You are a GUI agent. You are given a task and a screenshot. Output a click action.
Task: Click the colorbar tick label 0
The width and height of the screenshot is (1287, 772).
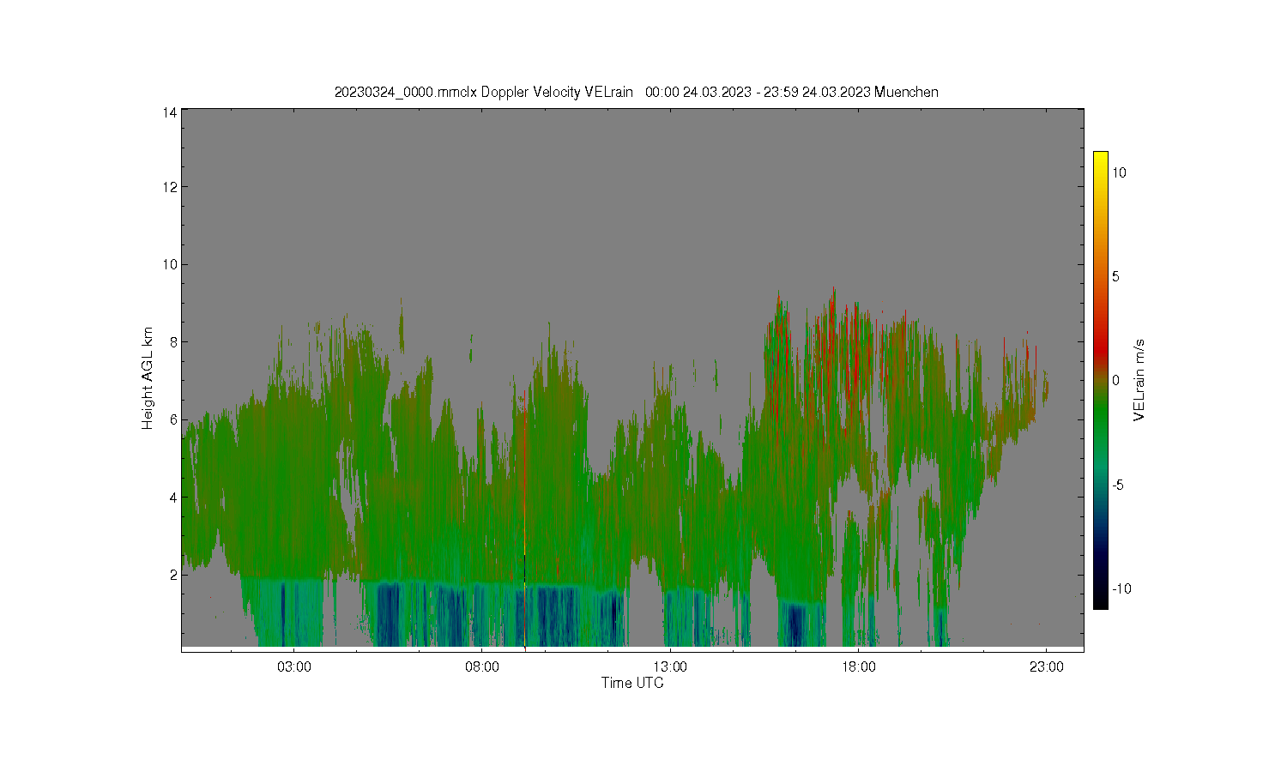[x=1116, y=380]
